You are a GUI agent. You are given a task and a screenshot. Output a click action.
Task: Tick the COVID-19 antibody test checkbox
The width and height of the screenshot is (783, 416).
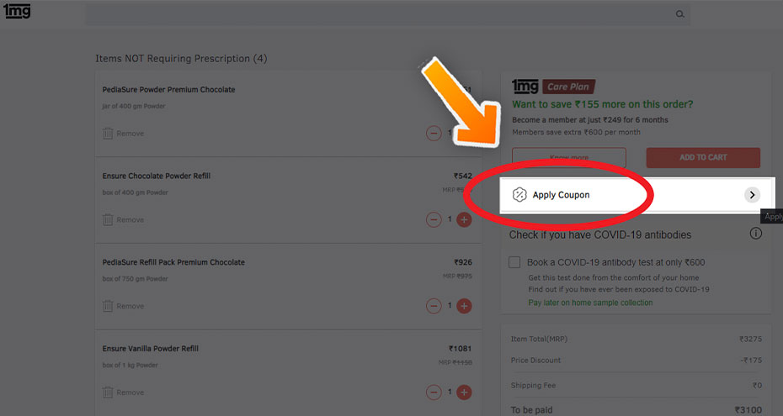coord(514,262)
